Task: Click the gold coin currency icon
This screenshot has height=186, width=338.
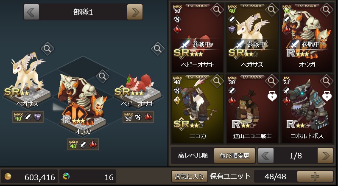Action: point(8,177)
